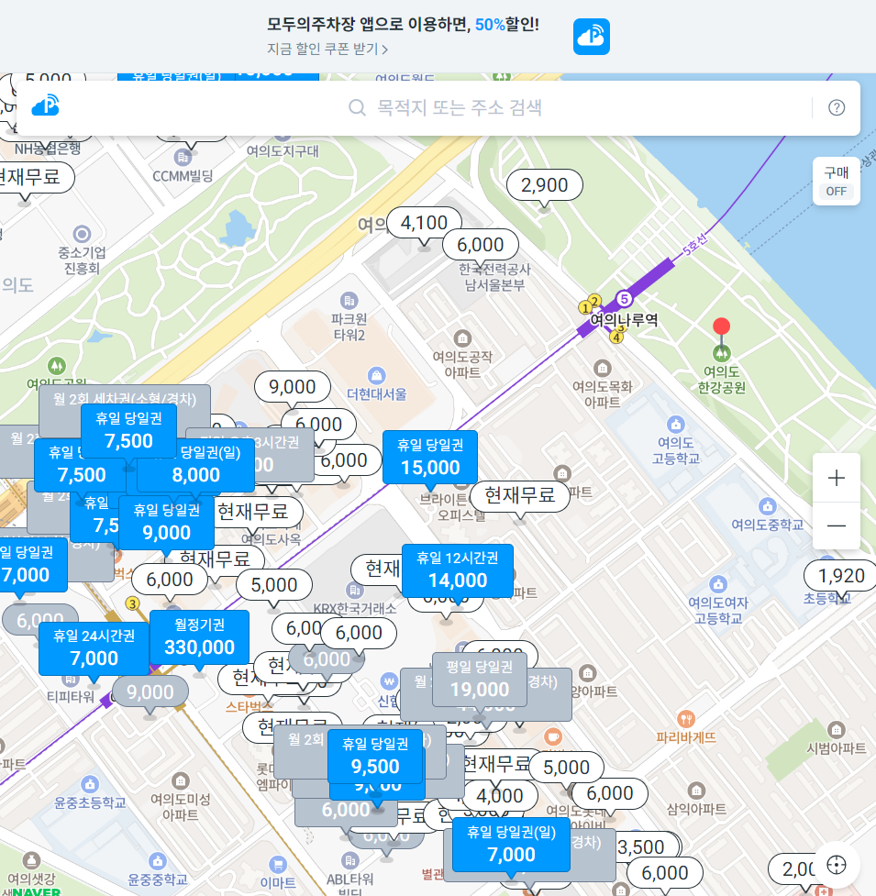Toggle the 구매 OFF switch

click(837, 182)
